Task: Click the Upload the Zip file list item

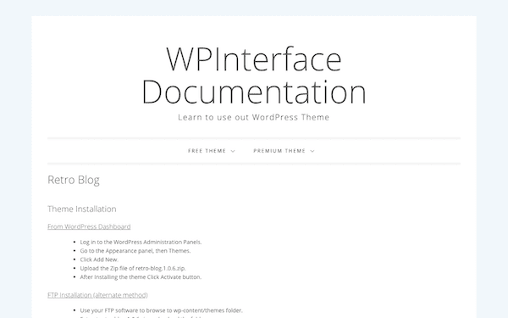Action: click(133, 268)
